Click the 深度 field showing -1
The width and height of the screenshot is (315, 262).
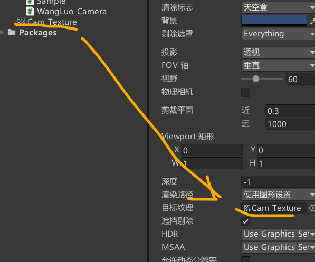pyautogui.click(x=278, y=182)
